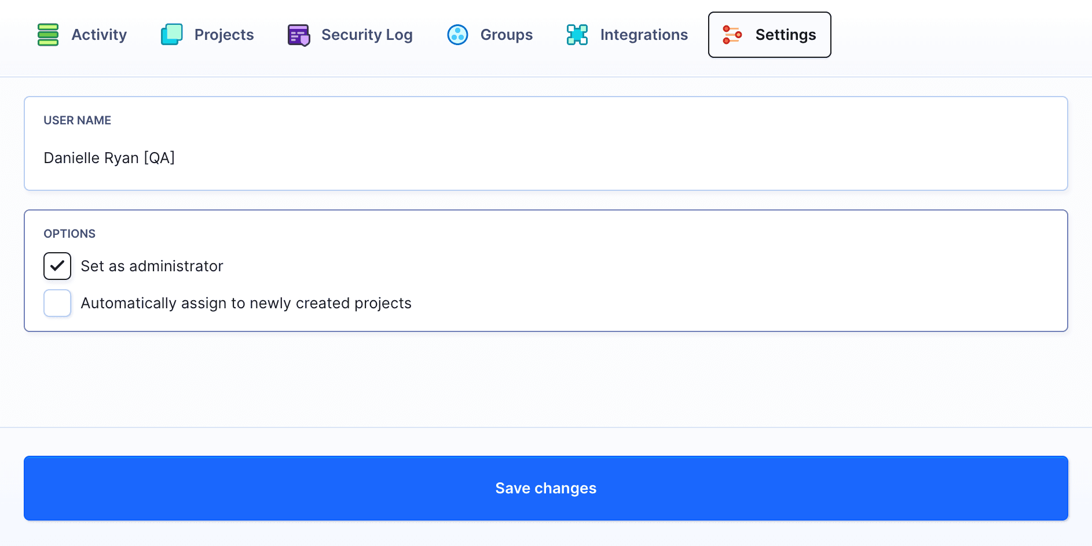Go to the Security Log tab text
The width and height of the screenshot is (1092, 546).
click(x=367, y=35)
